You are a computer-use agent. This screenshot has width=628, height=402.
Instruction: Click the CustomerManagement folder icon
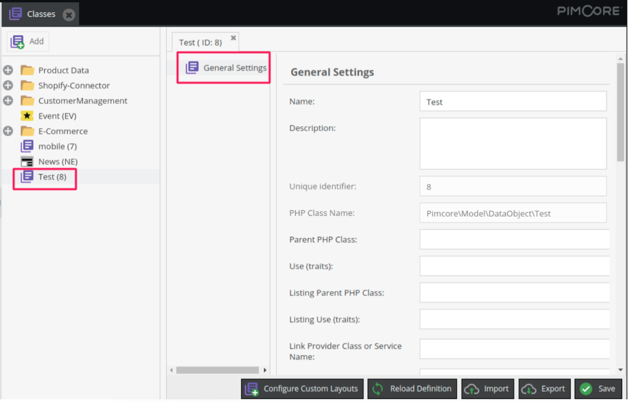pos(27,100)
